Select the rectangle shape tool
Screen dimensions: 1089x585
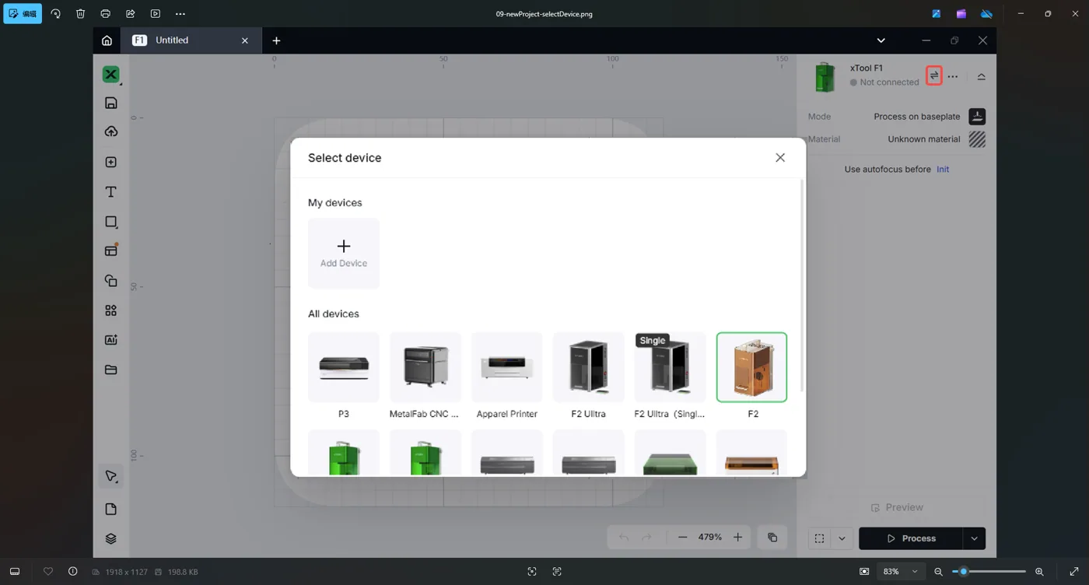click(111, 222)
